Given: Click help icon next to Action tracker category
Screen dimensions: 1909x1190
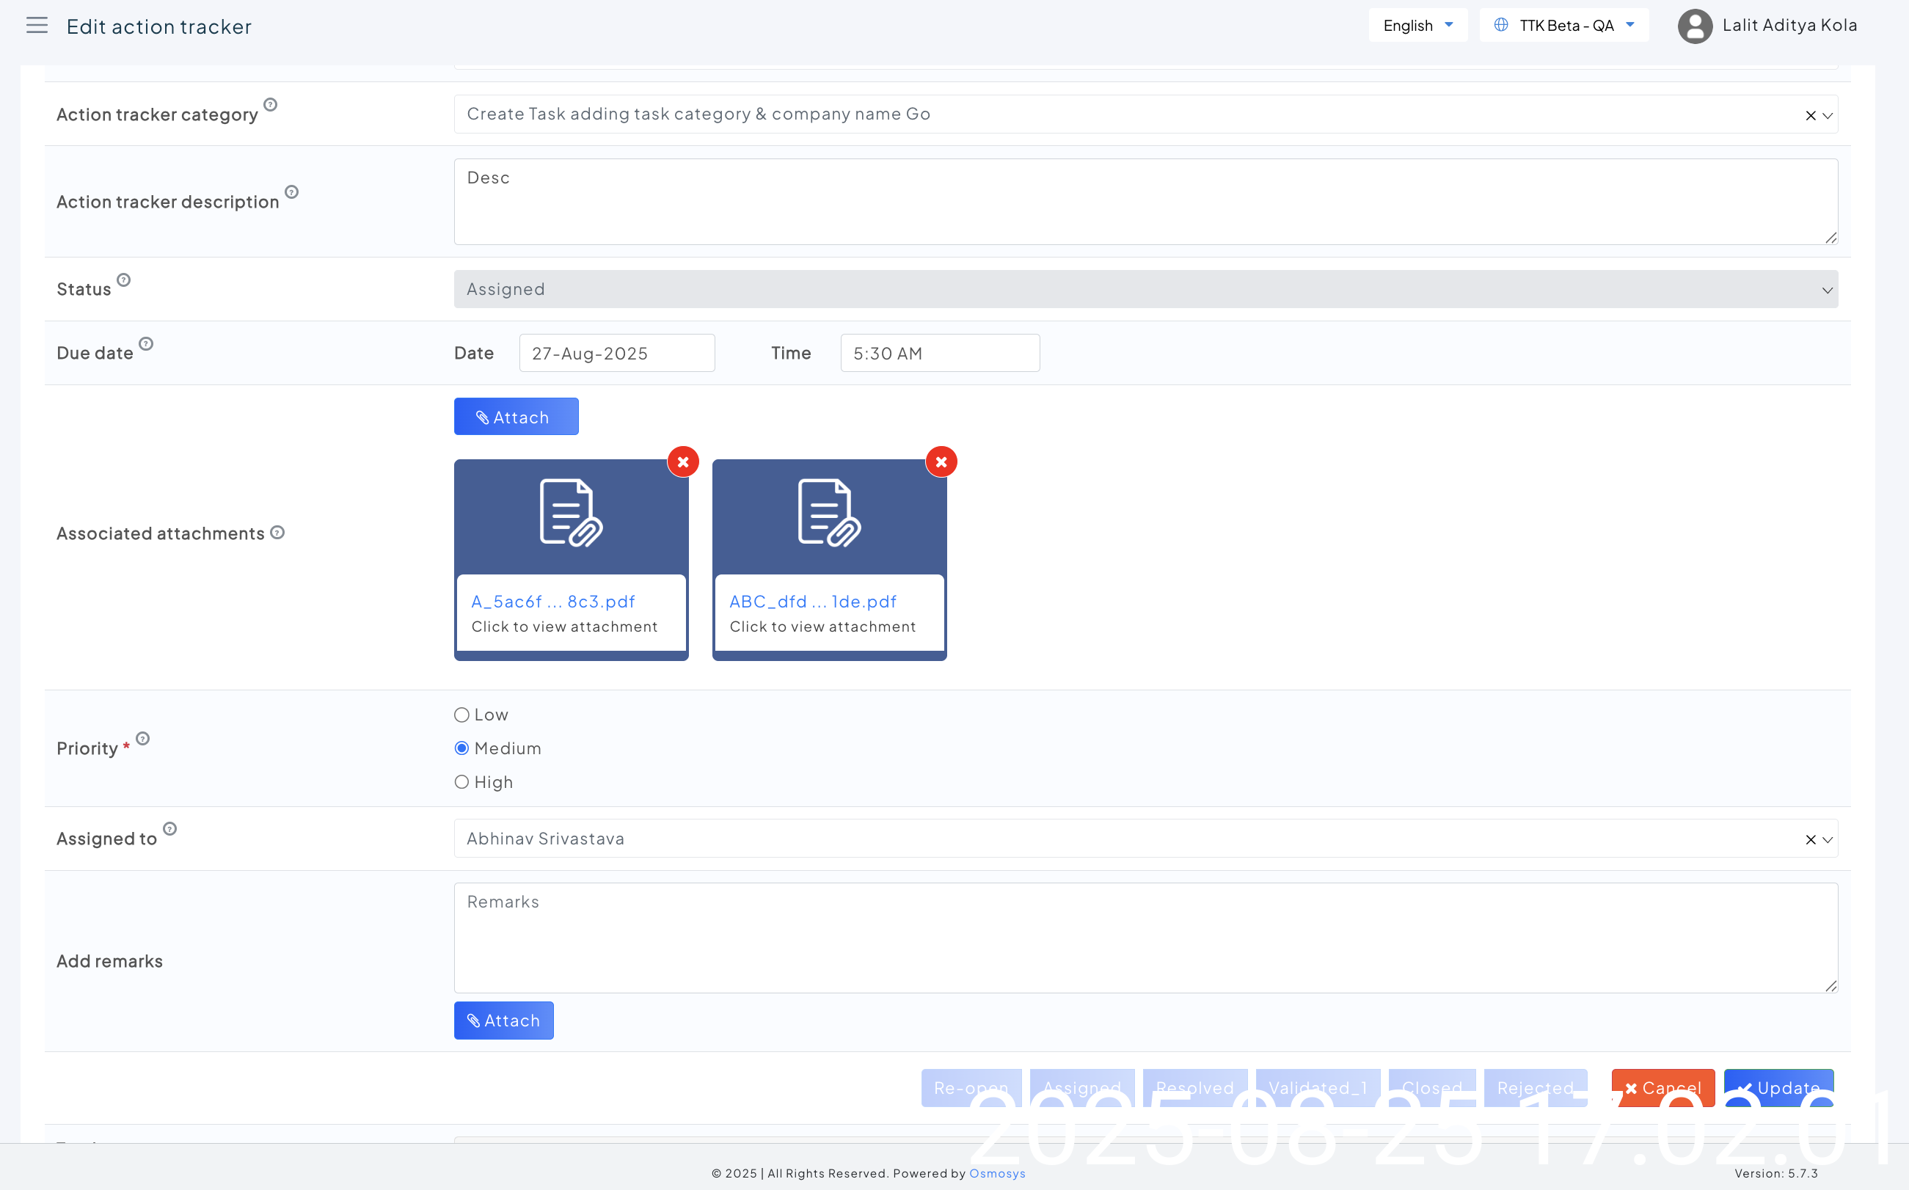Looking at the screenshot, I should coord(271,105).
